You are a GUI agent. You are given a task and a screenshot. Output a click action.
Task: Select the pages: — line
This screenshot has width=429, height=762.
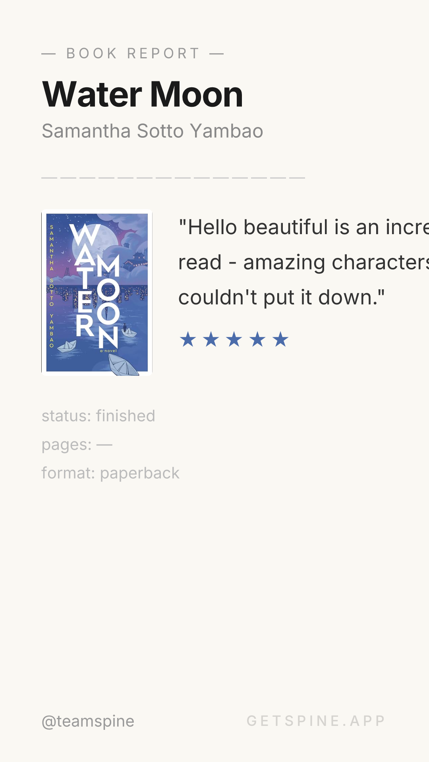(x=77, y=445)
